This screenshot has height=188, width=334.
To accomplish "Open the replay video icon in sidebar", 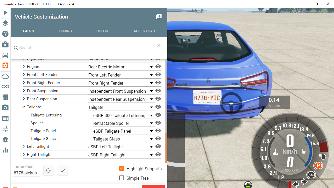I will [x=5, y=44].
